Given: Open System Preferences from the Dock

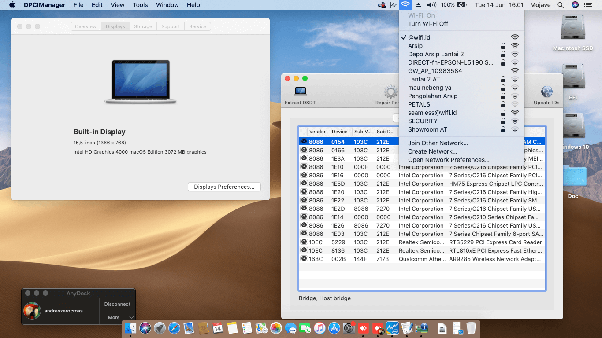Looking at the screenshot, I should point(349,328).
